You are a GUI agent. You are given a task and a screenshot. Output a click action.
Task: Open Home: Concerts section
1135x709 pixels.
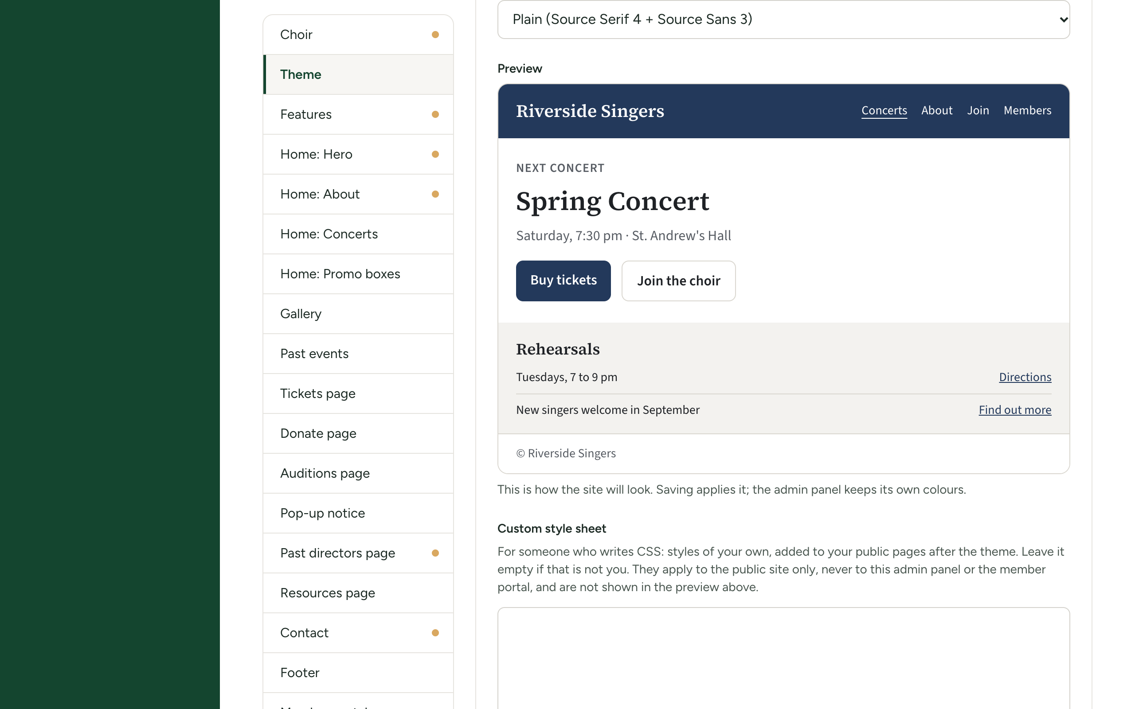(x=358, y=234)
